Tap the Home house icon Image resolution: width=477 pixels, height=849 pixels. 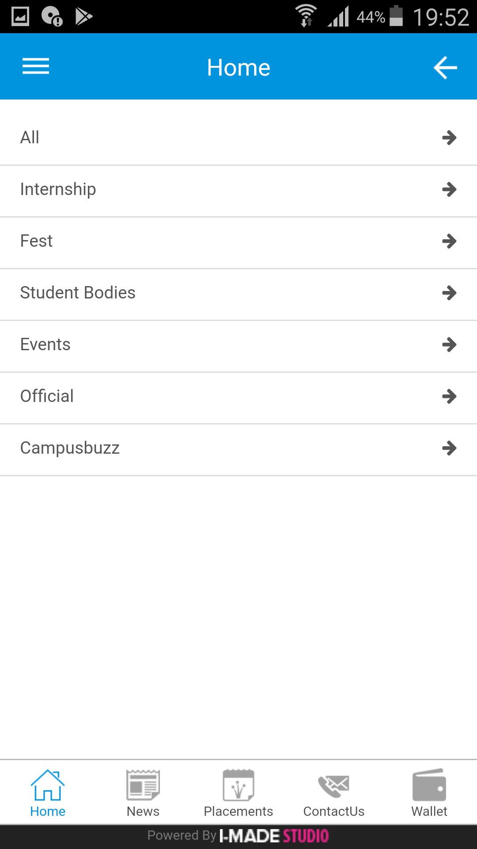tap(48, 785)
